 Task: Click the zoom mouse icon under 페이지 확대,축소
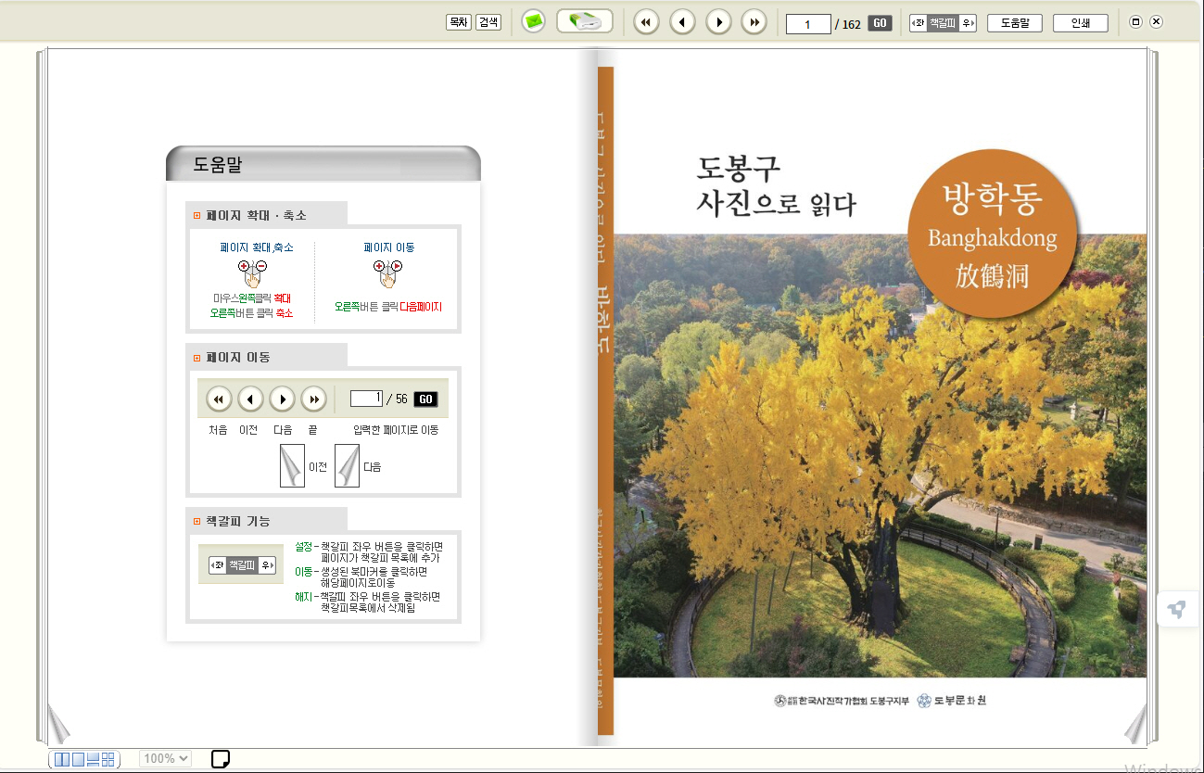click(253, 273)
